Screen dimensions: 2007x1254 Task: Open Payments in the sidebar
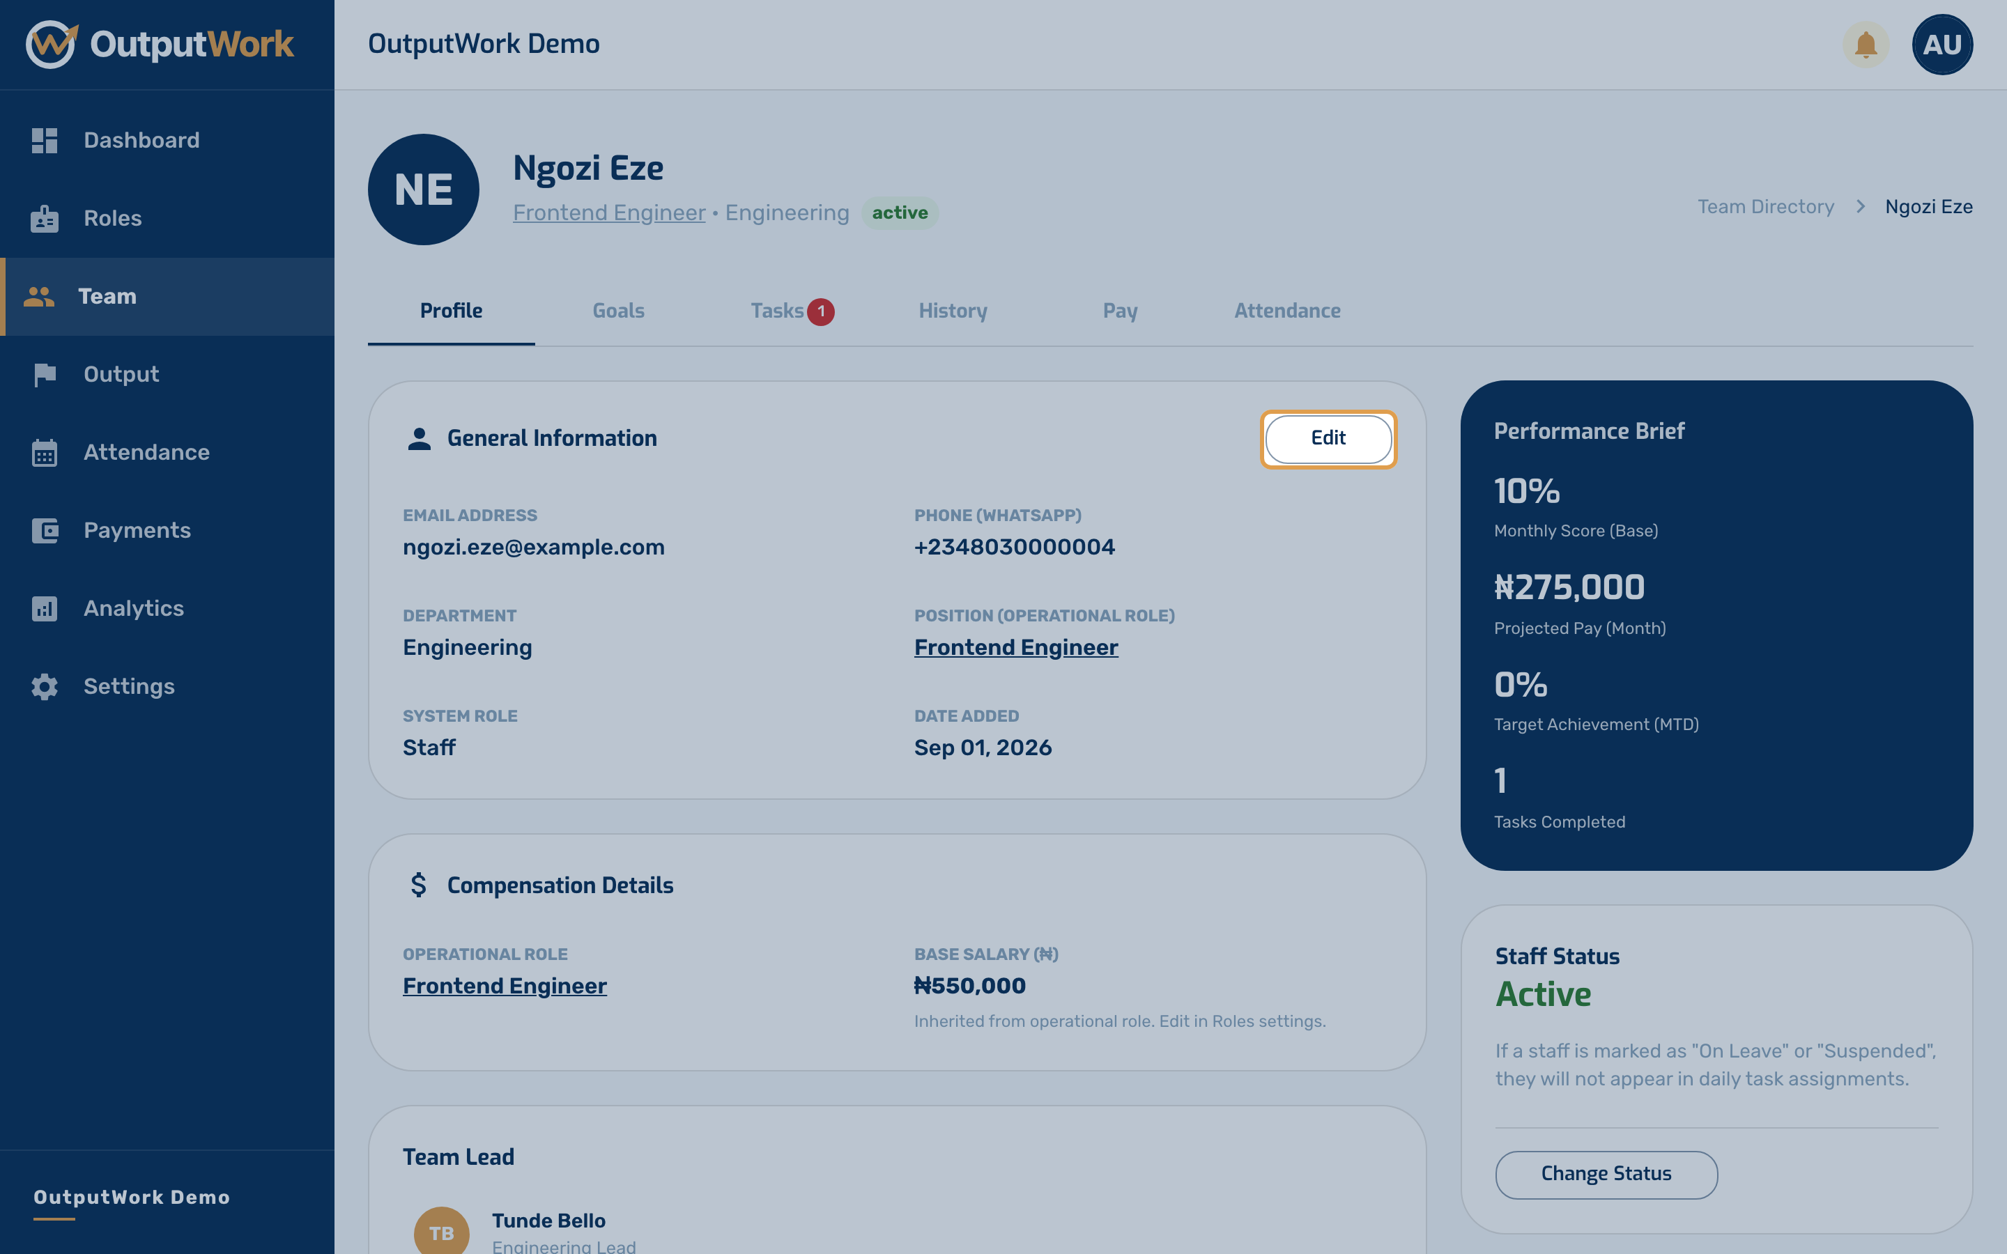point(167,531)
